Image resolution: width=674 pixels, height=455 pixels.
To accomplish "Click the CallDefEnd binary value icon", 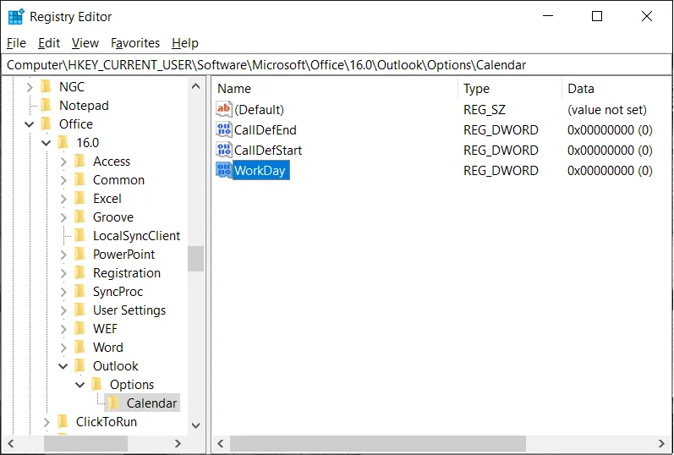I will 223,130.
